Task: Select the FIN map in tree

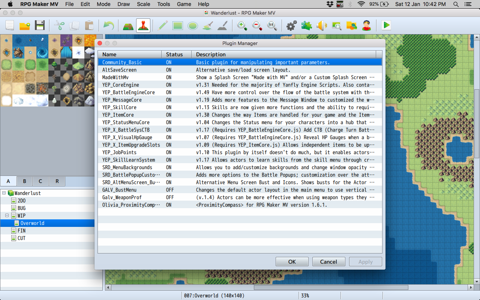Action: (22, 231)
